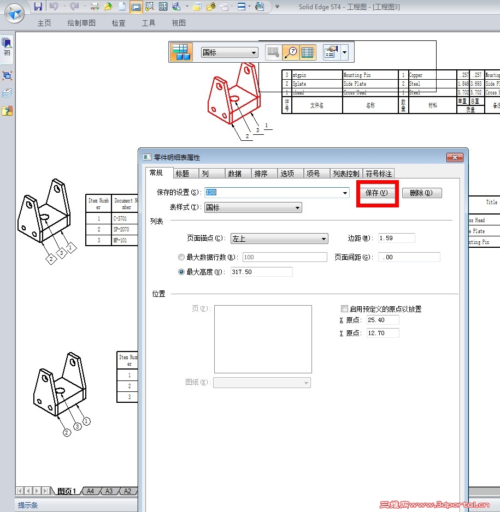Open the 视图 ribbon tab
This screenshot has height=512, width=500.
[x=179, y=23]
